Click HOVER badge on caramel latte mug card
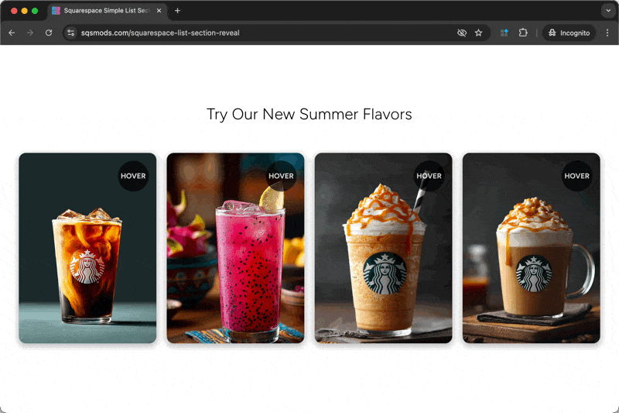Image resolution: width=619 pixels, height=413 pixels. (x=576, y=176)
